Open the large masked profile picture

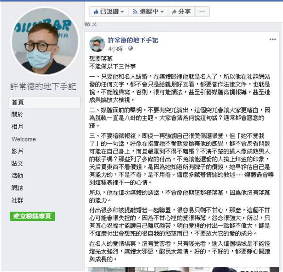tap(45, 41)
